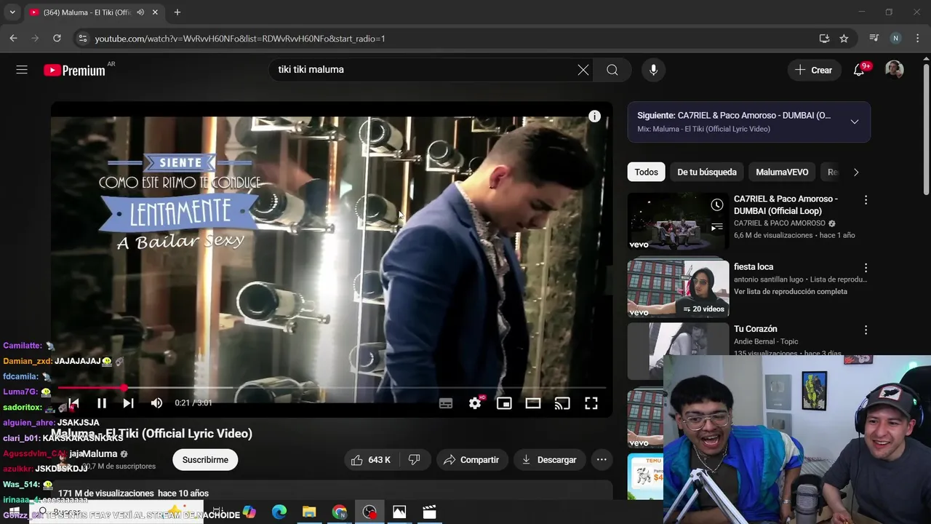
Task: Click Ver lista de reproducción completa
Action: 791,292
